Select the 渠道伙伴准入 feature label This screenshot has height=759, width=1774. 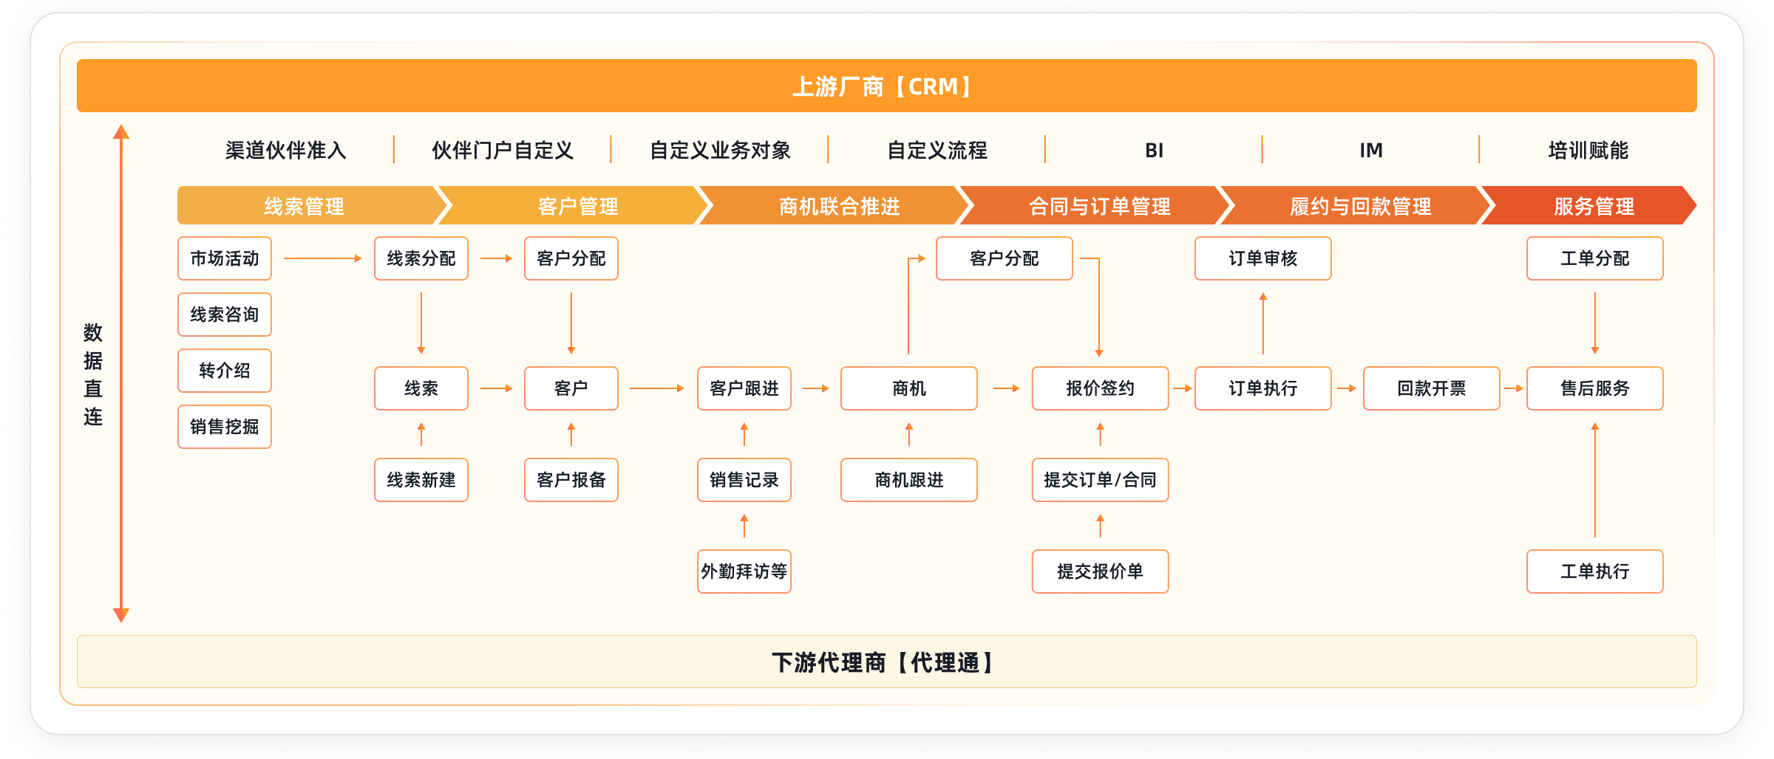tap(285, 151)
